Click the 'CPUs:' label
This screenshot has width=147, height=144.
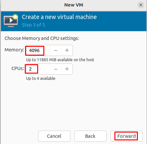(18, 68)
